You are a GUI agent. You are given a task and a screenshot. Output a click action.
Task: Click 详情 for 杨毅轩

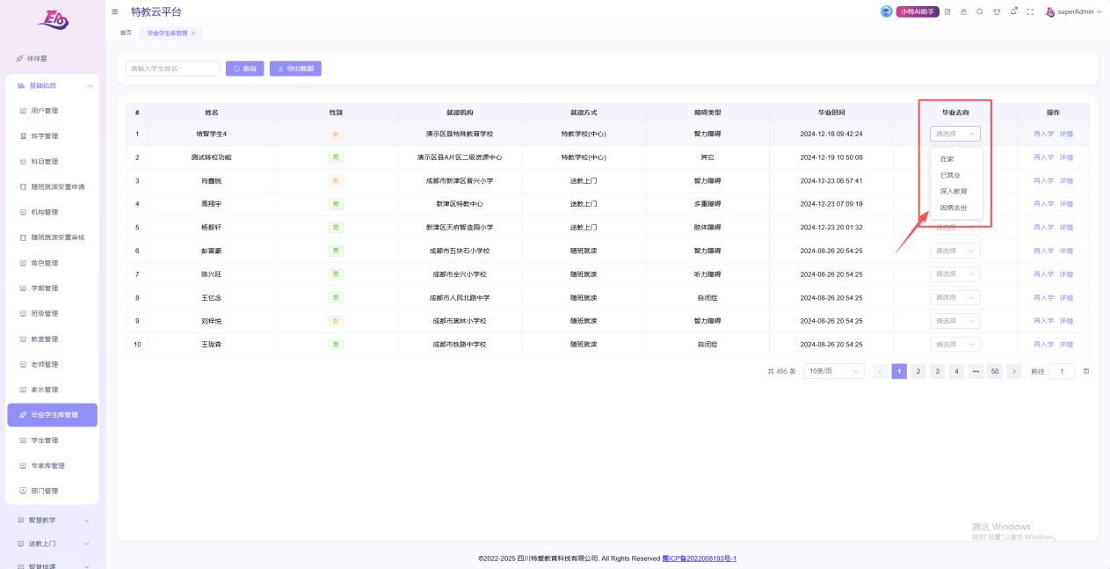[1066, 227]
